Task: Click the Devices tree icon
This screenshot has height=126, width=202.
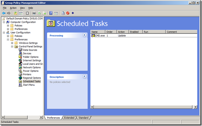Action: (20, 53)
